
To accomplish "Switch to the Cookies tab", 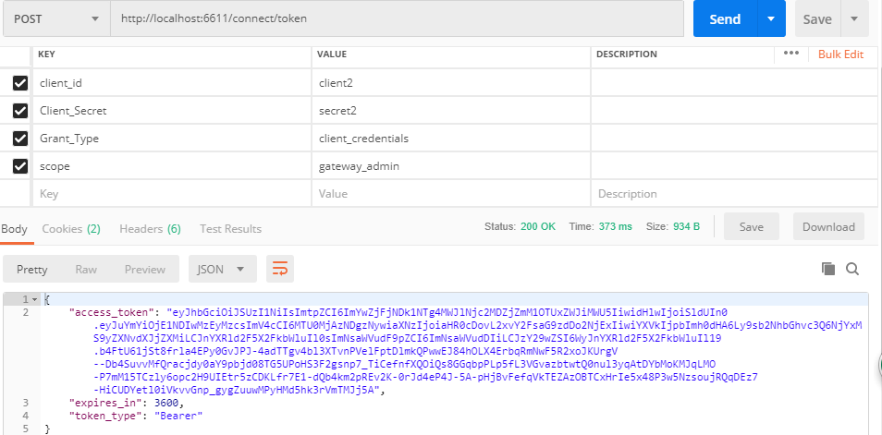I will [x=70, y=228].
